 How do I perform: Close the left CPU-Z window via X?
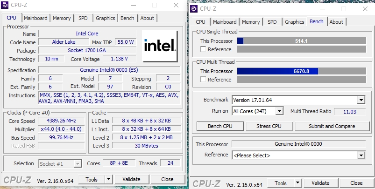[x=176, y=5]
